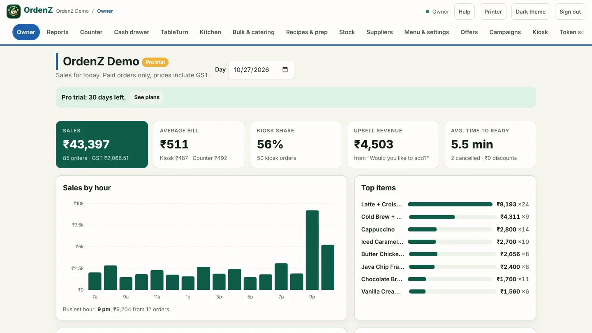Switch to the Kiosk tab
Image resolution: width=592 pixels, height=333 pixels.
[x=540, y=32]
